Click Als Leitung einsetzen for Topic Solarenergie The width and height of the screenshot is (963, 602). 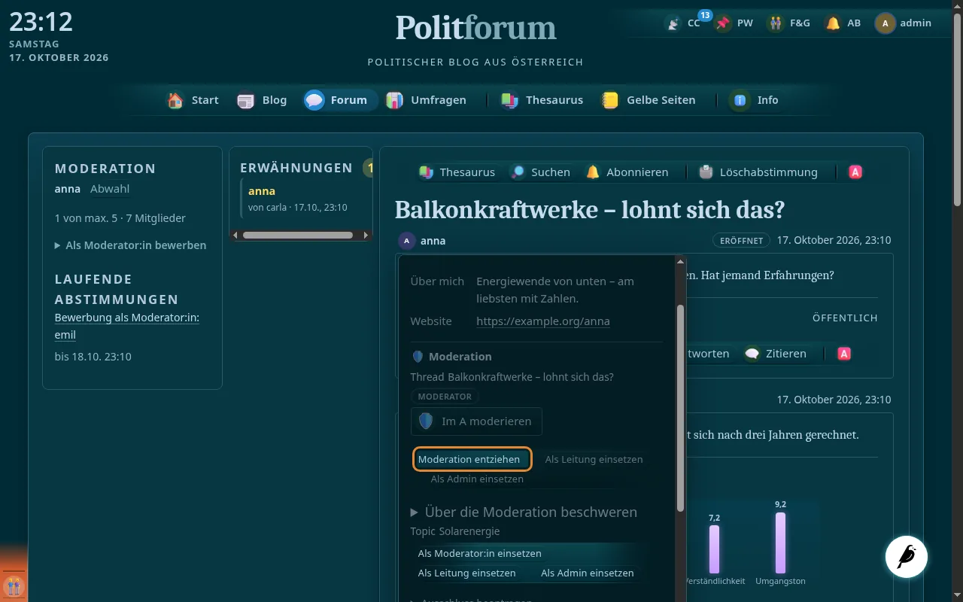click(467, 573)
